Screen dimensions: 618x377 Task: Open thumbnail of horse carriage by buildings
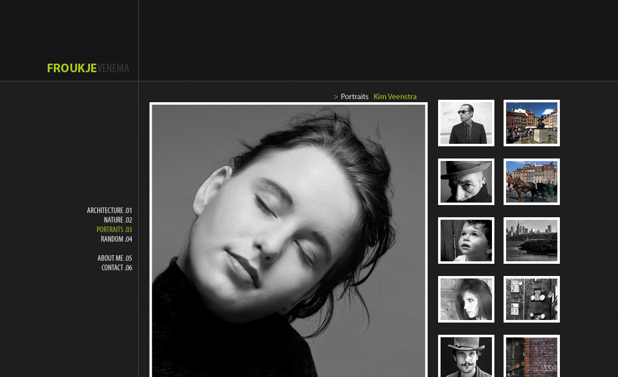tap(531, 182)
